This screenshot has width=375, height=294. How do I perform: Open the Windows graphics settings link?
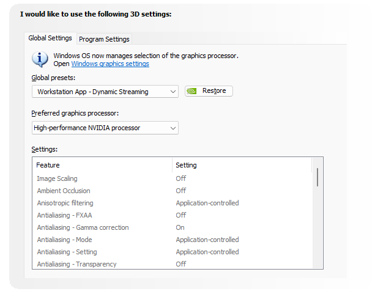point(110,64)
